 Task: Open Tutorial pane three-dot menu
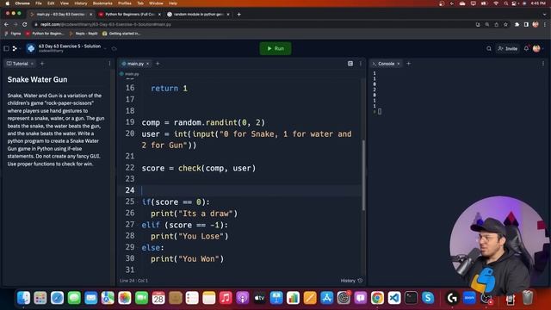pos(109,64)
